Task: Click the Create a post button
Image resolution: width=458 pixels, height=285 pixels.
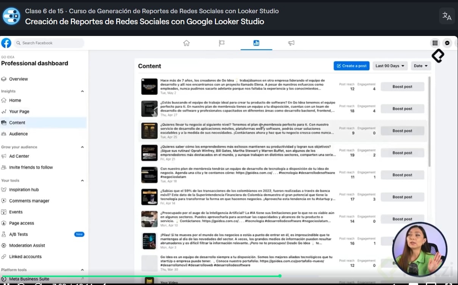Action: point(351,66)
